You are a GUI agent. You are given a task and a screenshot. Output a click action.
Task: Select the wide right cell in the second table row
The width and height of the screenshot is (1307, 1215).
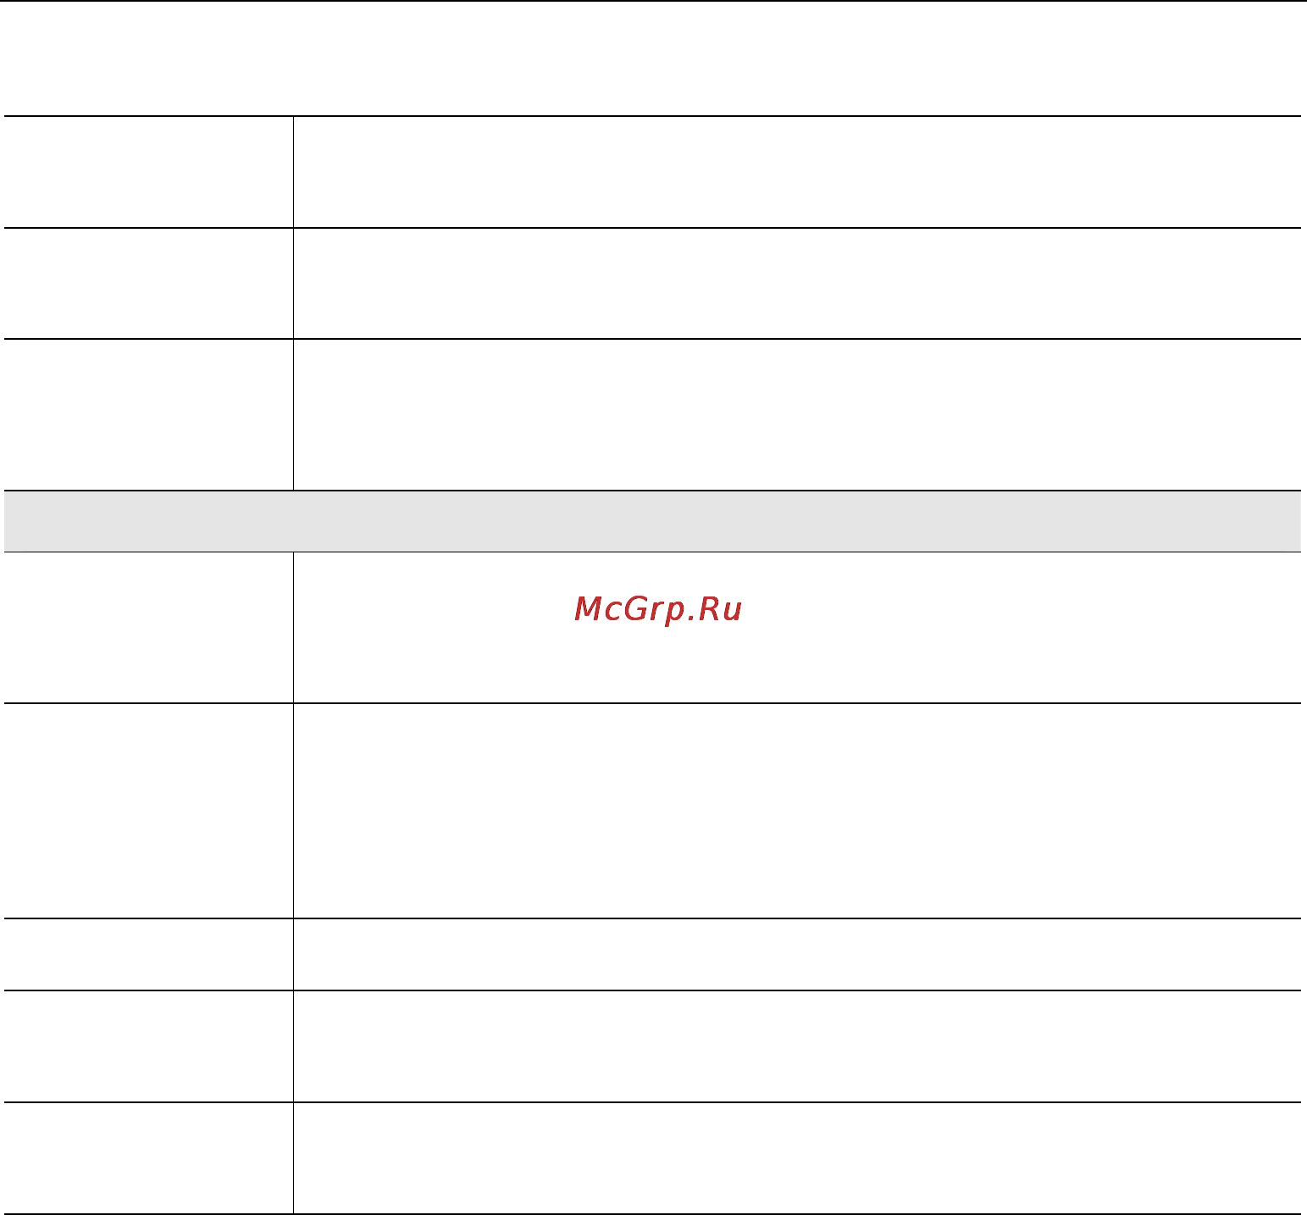point(797,284)
